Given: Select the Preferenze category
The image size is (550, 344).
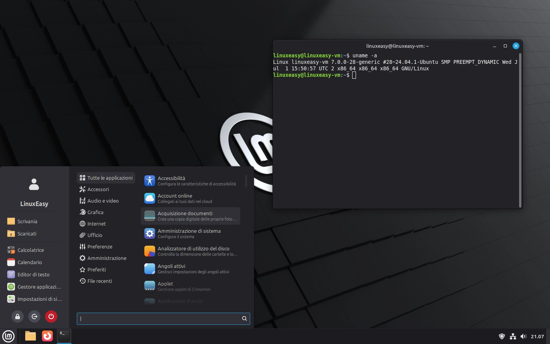Looking at the screenshot, I should [x=106, y=247].
